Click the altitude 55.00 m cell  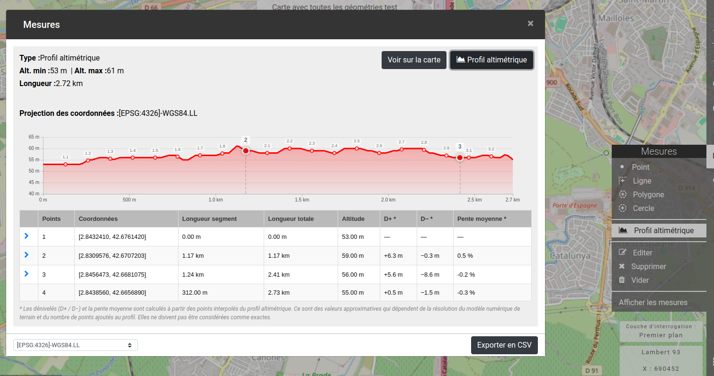359,293
